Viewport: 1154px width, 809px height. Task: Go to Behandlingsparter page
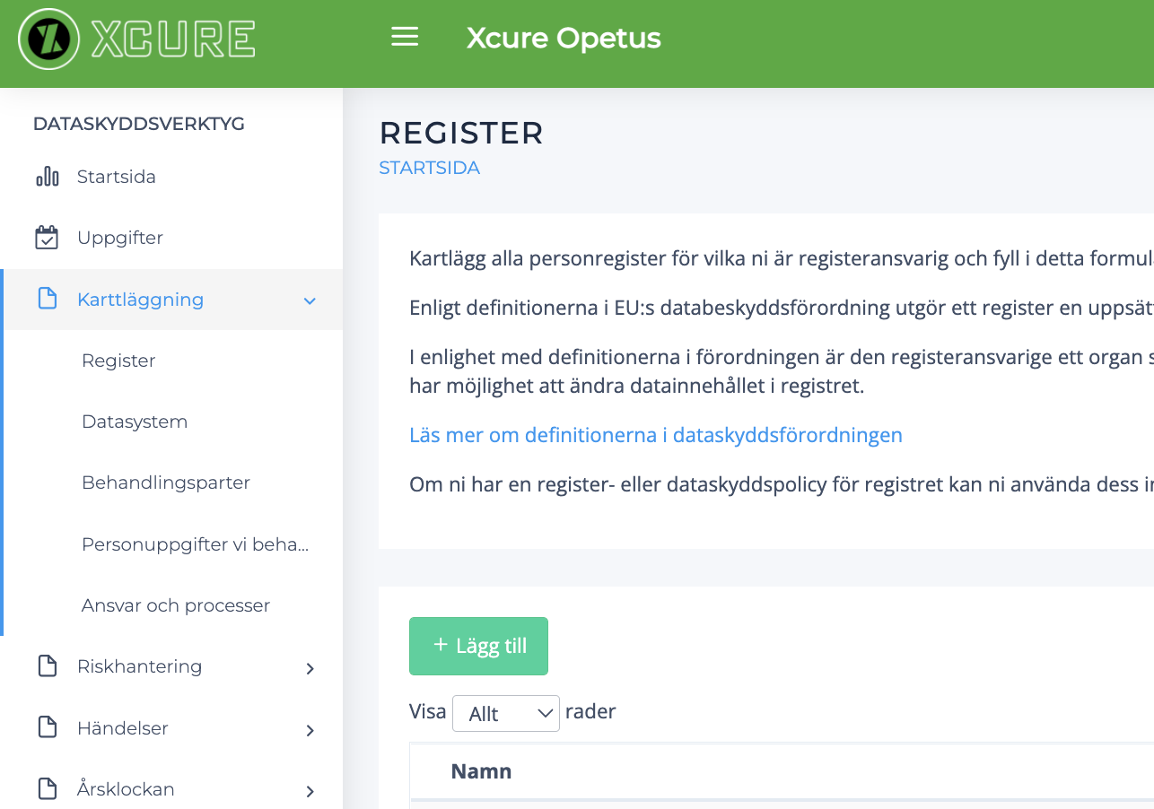click(x=166, y=483)
